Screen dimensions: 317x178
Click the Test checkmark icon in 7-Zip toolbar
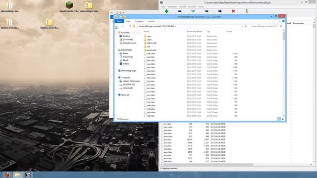click(193, 11)
